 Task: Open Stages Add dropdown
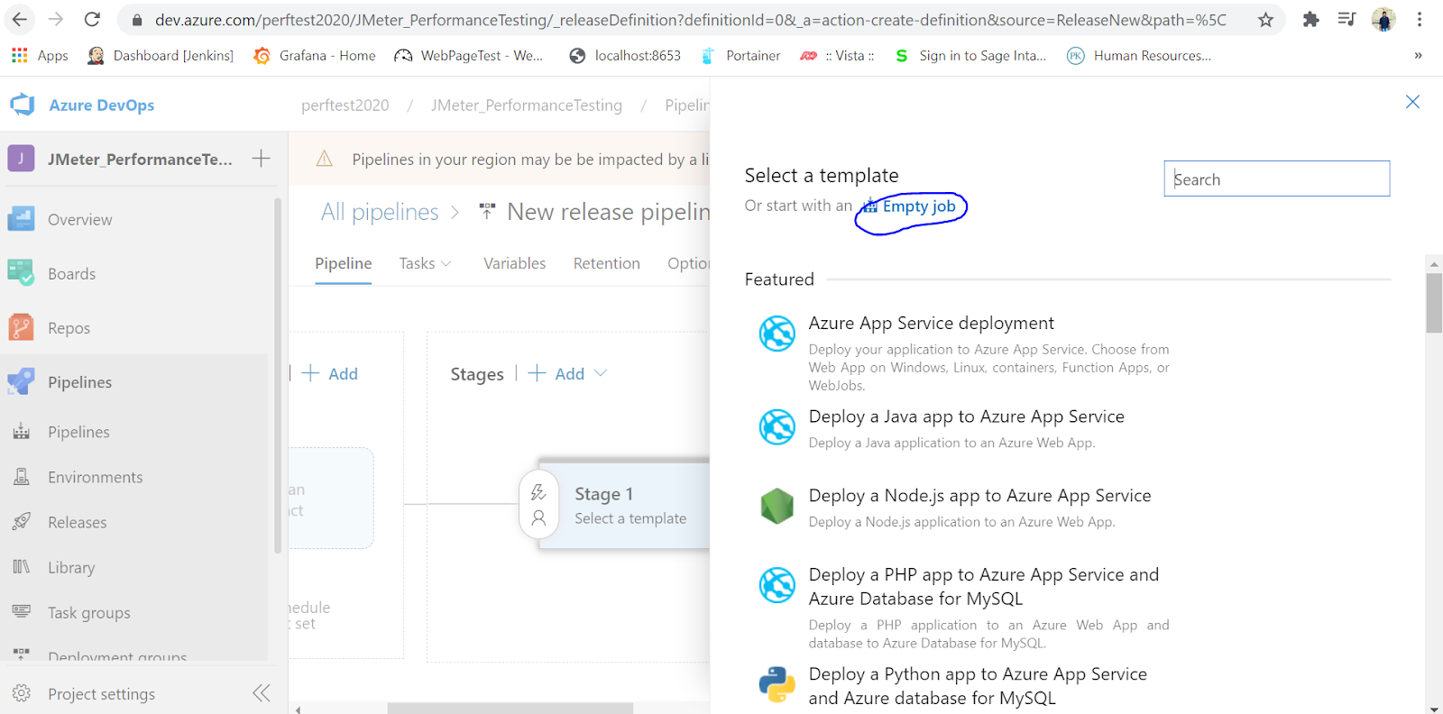568,373
